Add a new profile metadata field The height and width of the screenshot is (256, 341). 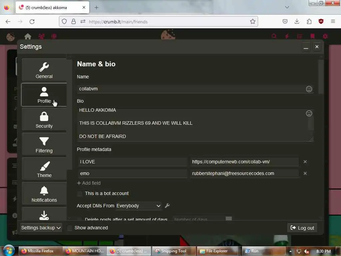coord(89,183)
